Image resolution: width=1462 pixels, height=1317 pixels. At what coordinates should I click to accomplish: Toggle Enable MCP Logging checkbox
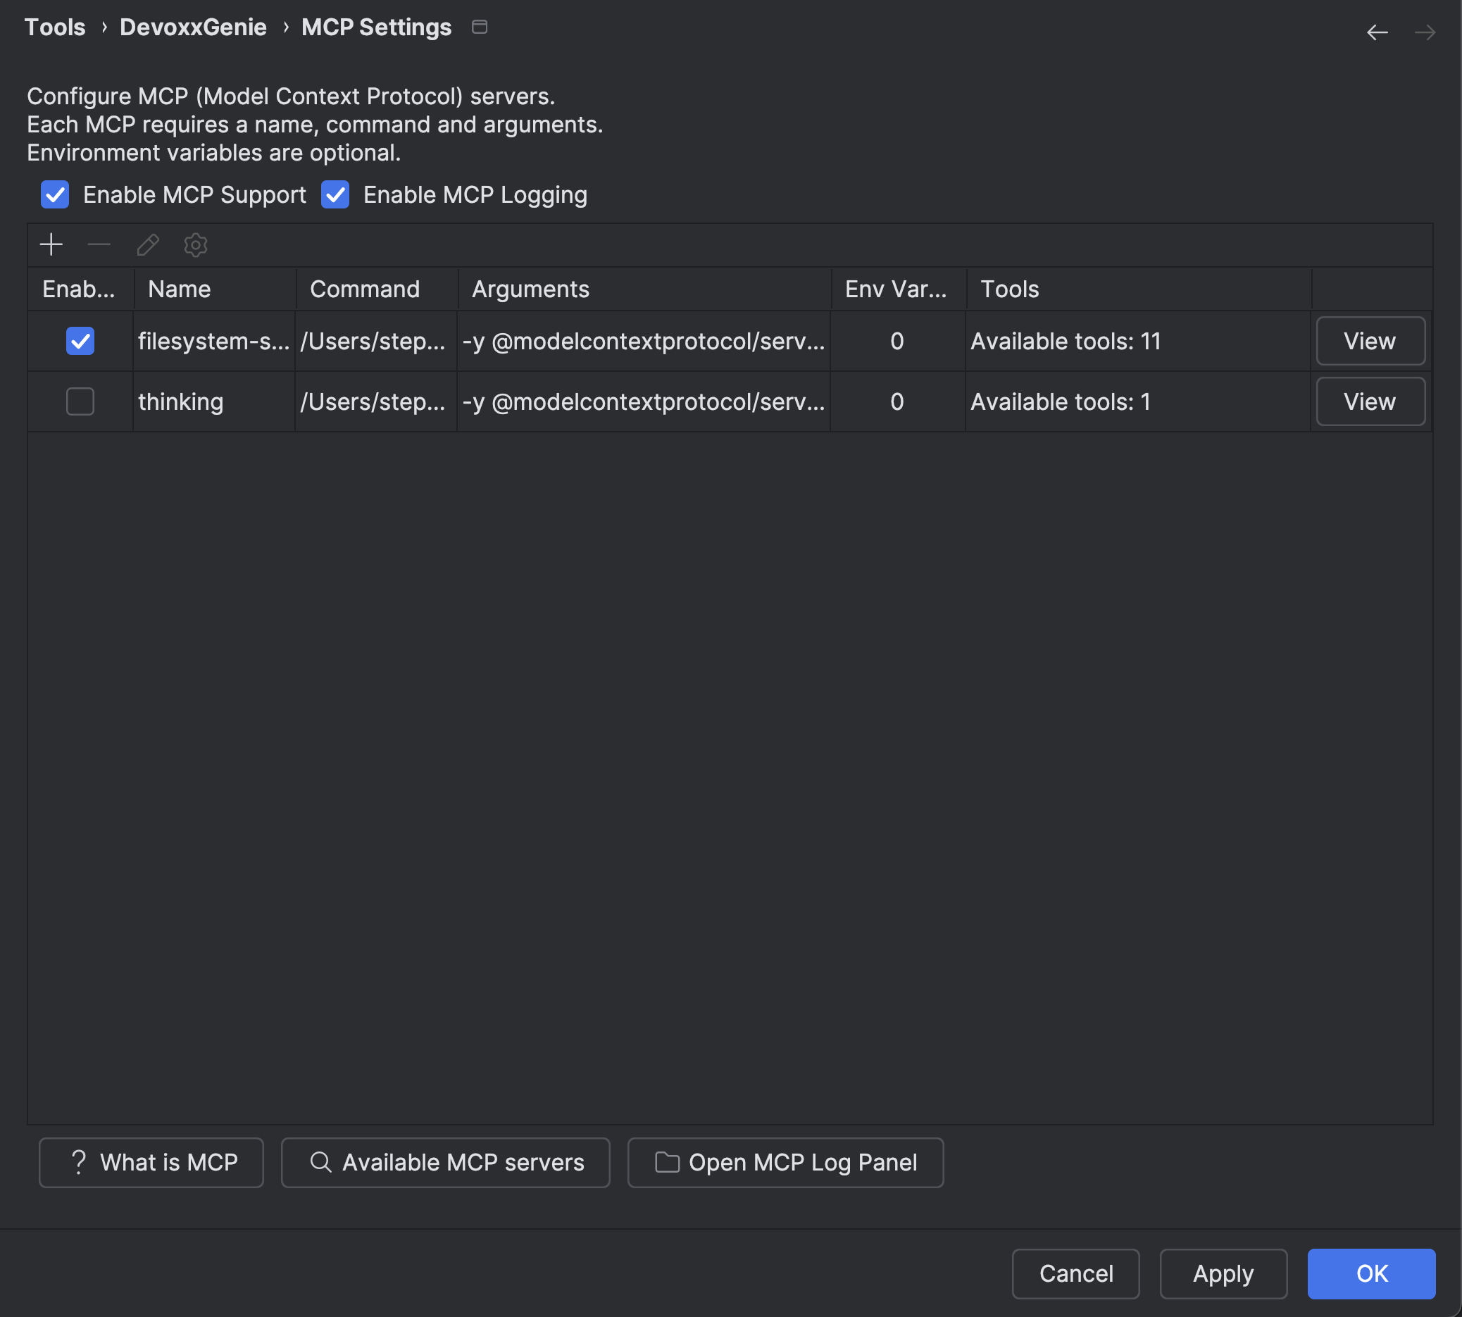tap(335, 194)
